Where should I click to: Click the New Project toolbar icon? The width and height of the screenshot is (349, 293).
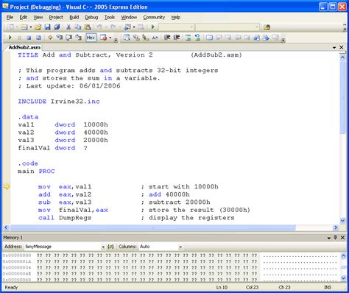click(10, 27)
